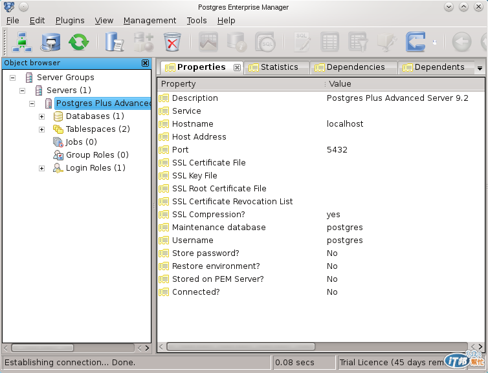Click the Properties pane horizontal scrollbar thumb
The height and width of the screenshot is (373, 488).
tap(241, 346)
